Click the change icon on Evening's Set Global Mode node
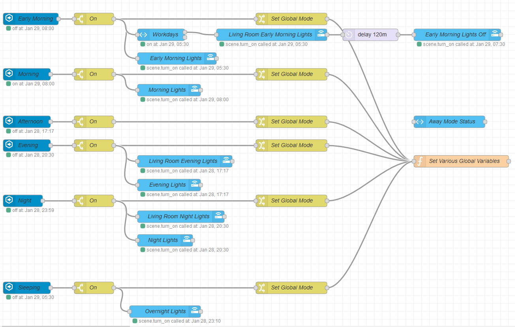This screenshot has width=515, height=327. click(x=262, y=145)
